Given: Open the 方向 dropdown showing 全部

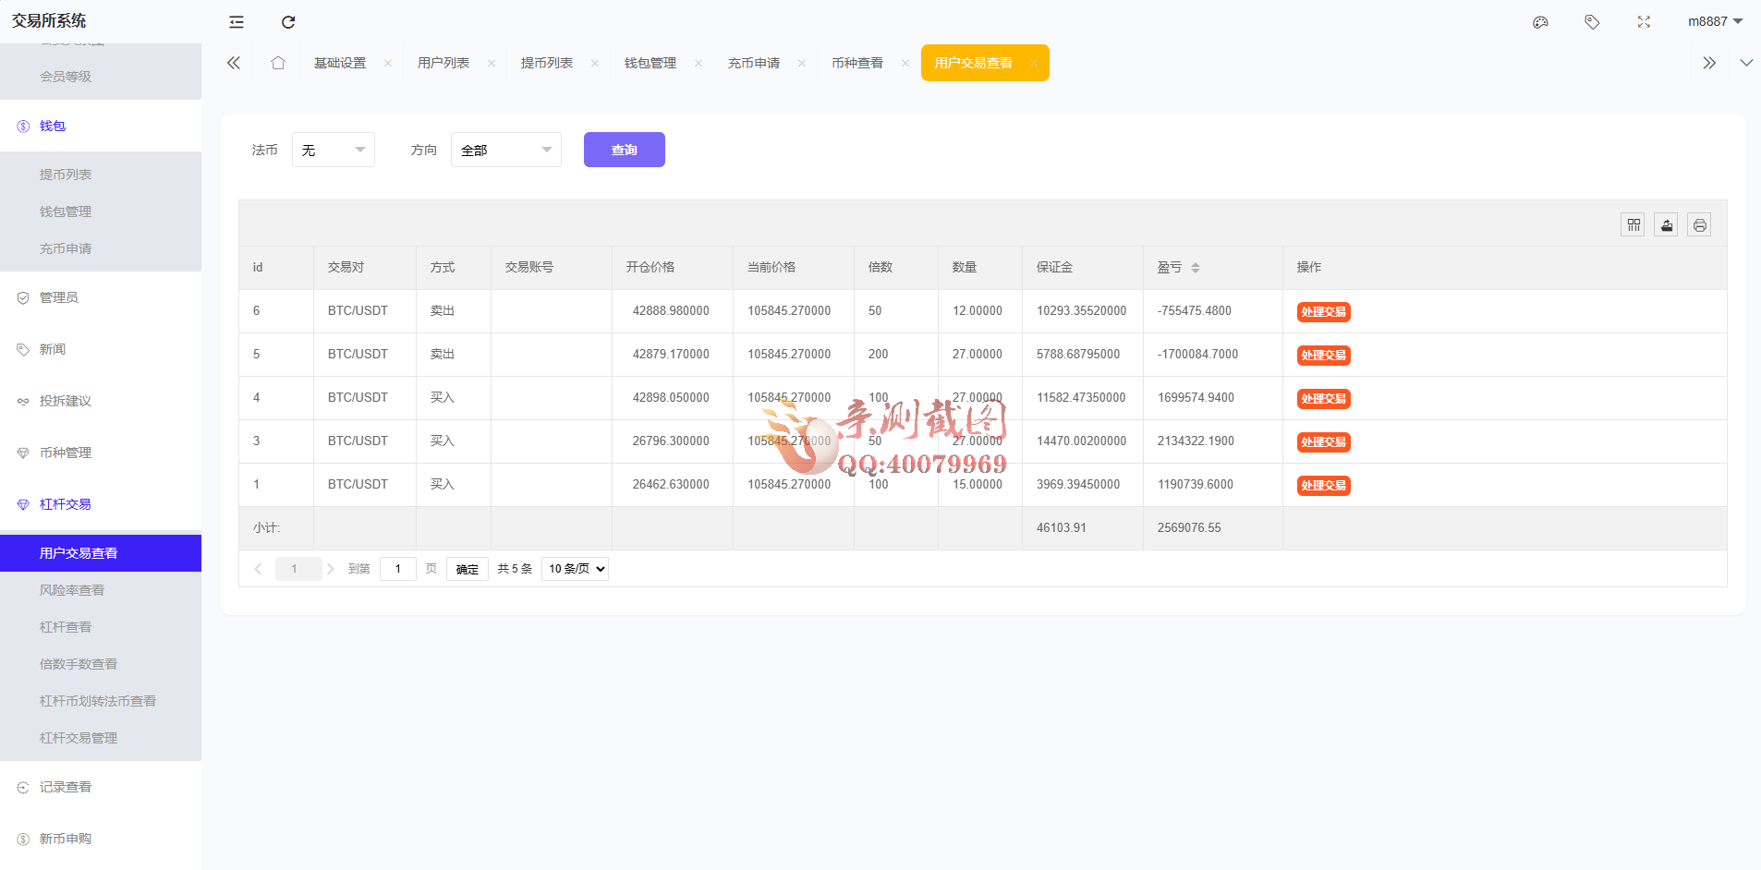Looking at the screenshot, I should click(x=505, y=150).
